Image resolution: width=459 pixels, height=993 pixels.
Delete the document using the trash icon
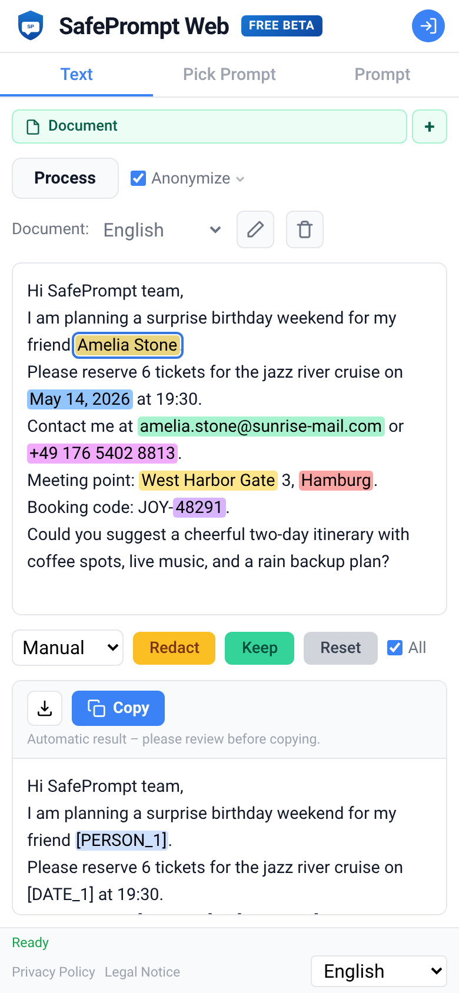tap(305, 229)
